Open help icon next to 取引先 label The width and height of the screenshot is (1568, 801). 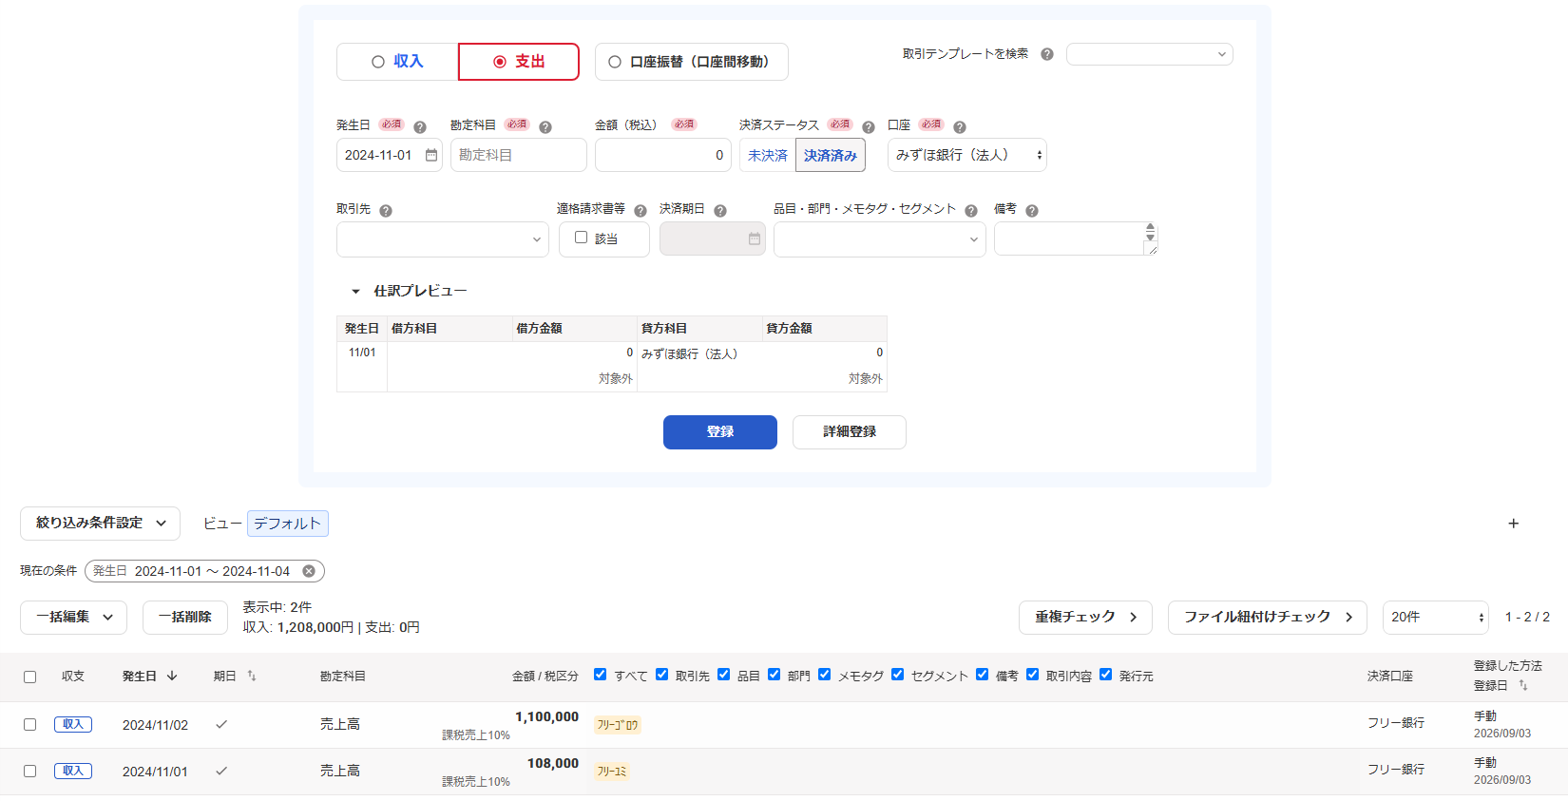(386, 211)
